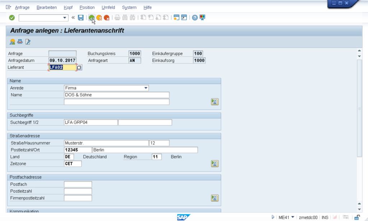
Task: Click the Lieferant field containing LFA02
Action: tap(63, 67)
